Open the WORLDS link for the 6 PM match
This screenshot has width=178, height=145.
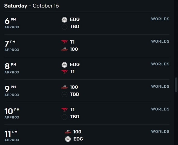coord(160,19)
